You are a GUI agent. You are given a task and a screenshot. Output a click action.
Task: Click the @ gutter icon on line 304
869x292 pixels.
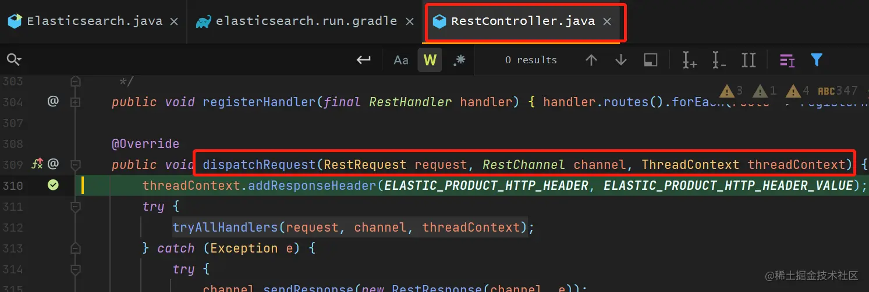[53, 102]
